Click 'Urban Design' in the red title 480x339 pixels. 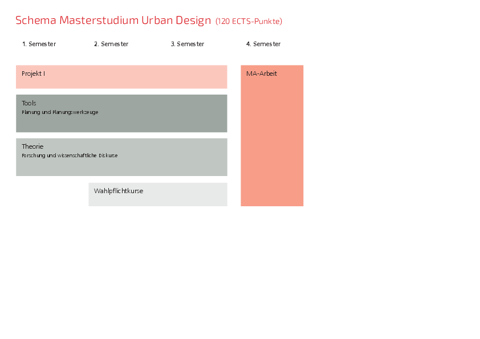coord(176,21)
